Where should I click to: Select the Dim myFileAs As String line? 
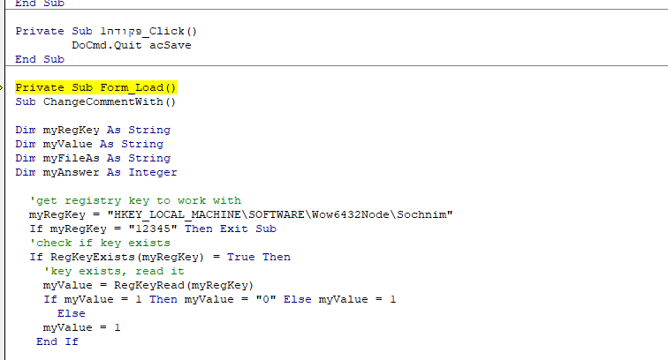93,158
